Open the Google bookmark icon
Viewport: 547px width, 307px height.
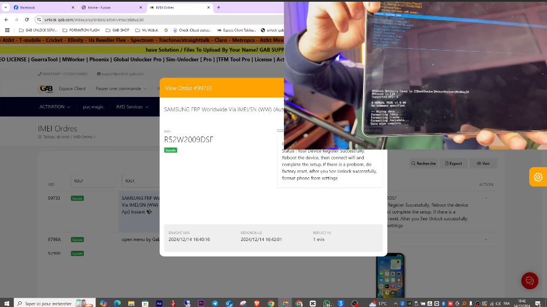click(x=166, y=30)
